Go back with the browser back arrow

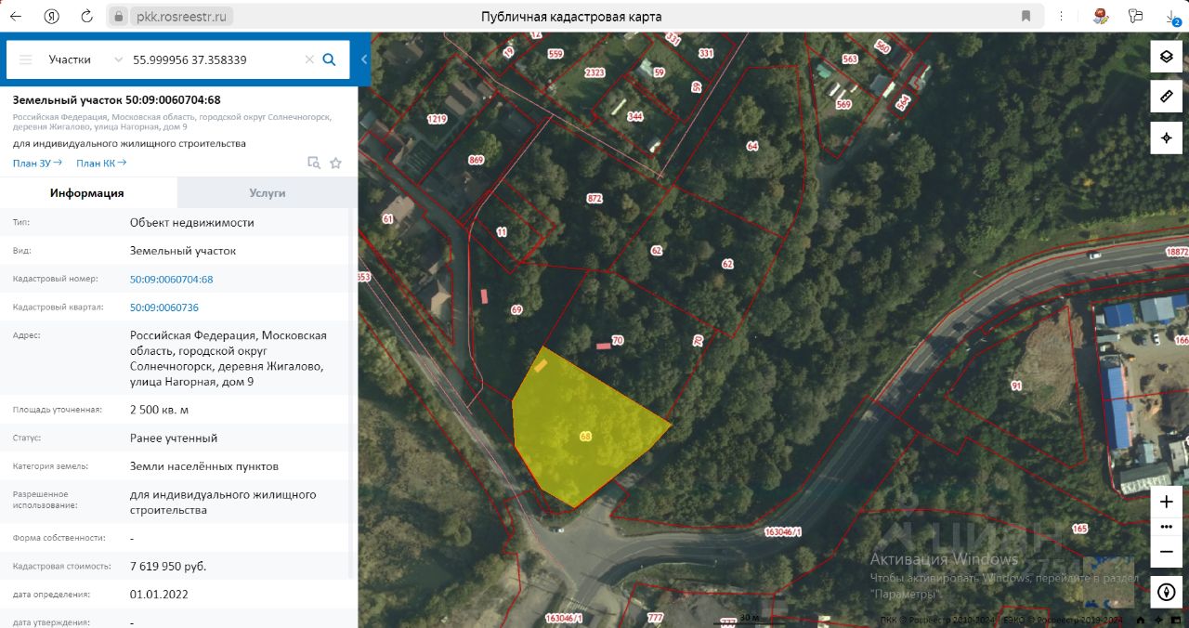(16, 16)
